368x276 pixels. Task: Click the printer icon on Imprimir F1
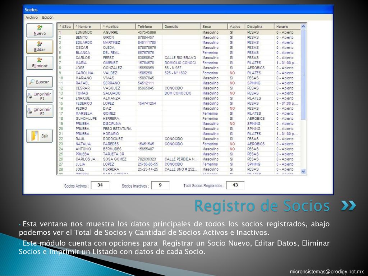point(29,96)
